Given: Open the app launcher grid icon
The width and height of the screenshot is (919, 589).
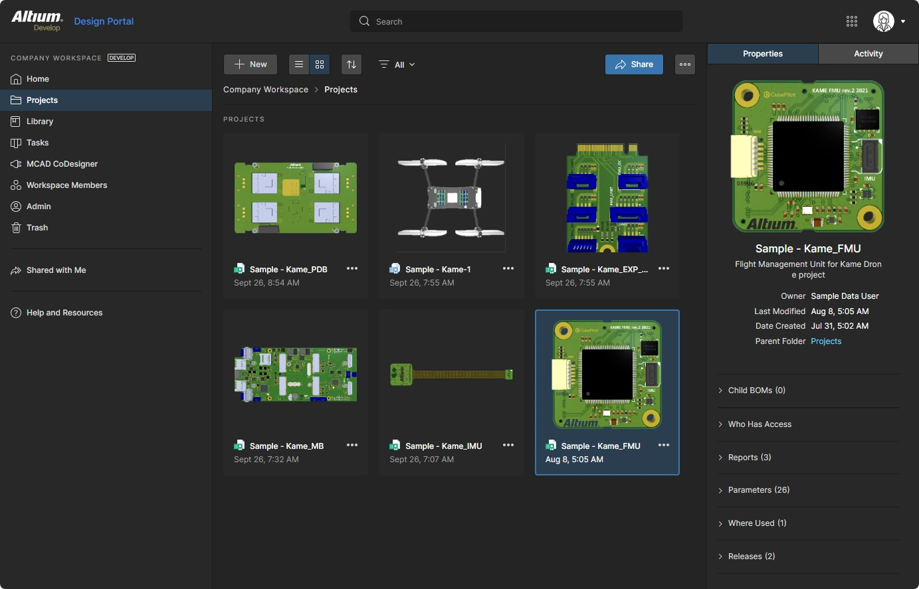Looking at the screenshot, I should pyautogui.click(x=851, y=21).
